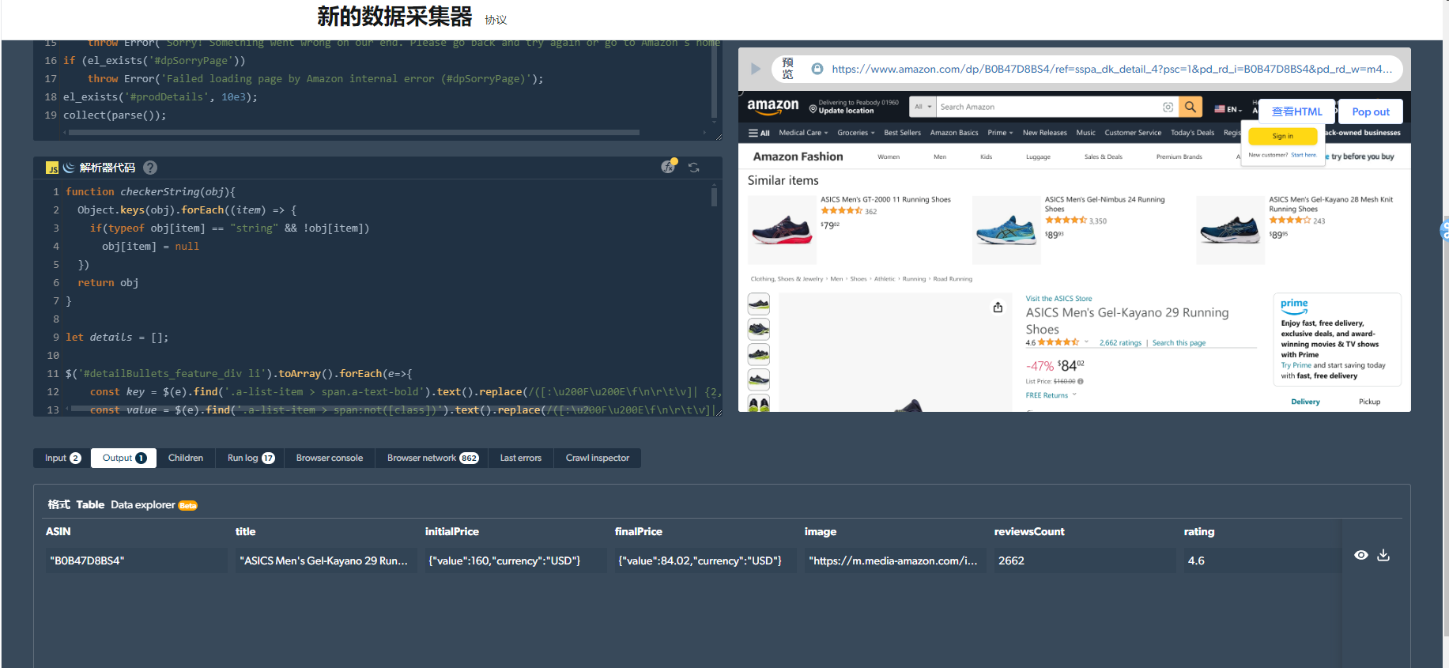Click the play arrow next to preview URL

[x=755, y=69]
